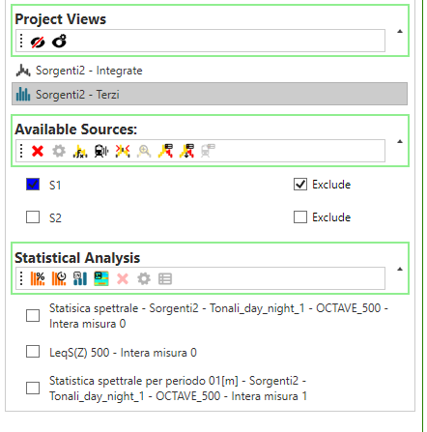Select the Sorgenti2 - Integrate view
The height and width of the screenshot is (432, 427).
pyautogui.click(x=210, y=71)
